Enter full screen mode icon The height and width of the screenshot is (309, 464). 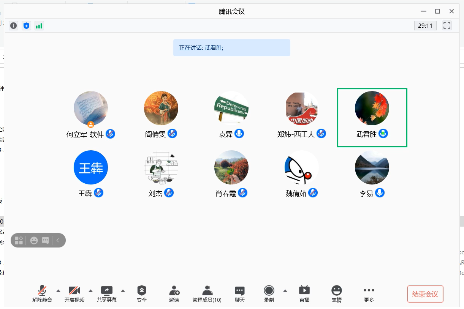(x=447, y=26)
